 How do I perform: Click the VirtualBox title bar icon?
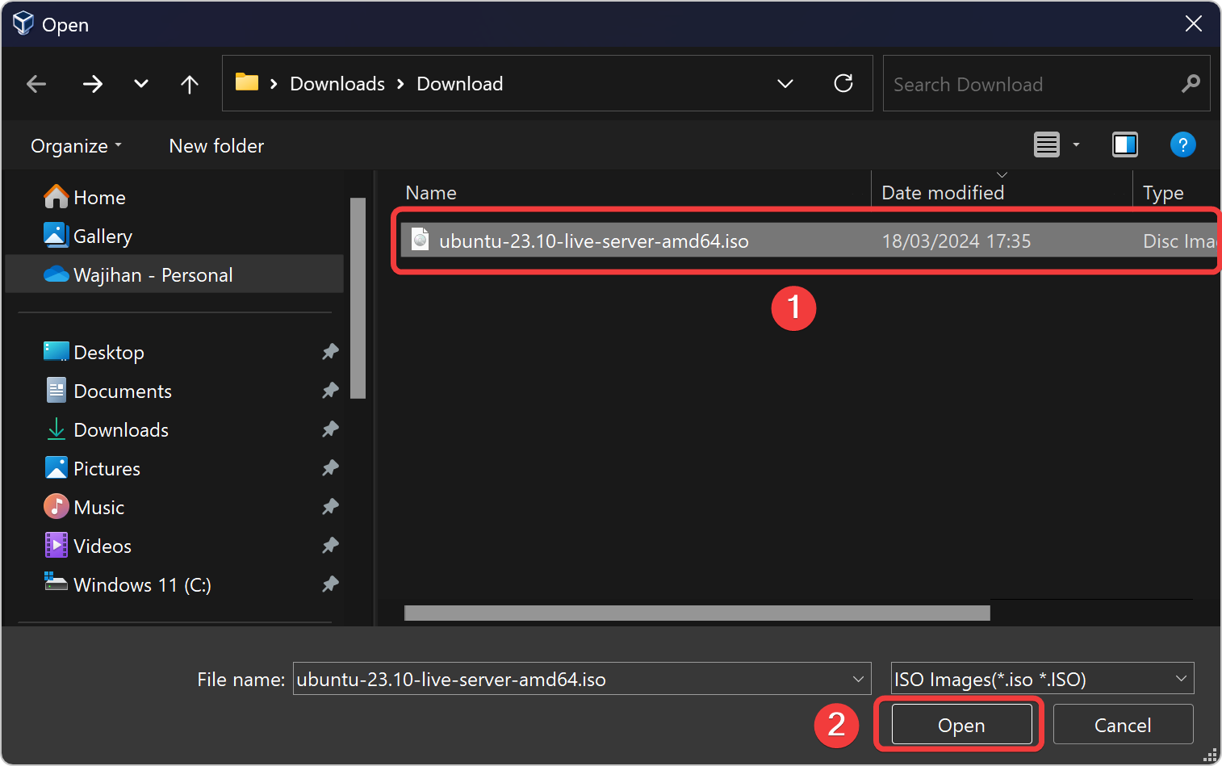pyautogui.click(x=23, y=23)
